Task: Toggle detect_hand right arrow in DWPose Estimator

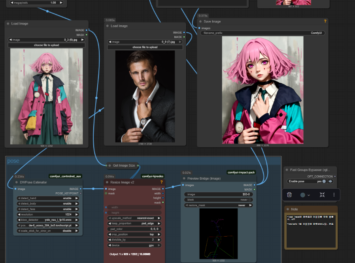Action: (x=77, y=198)
